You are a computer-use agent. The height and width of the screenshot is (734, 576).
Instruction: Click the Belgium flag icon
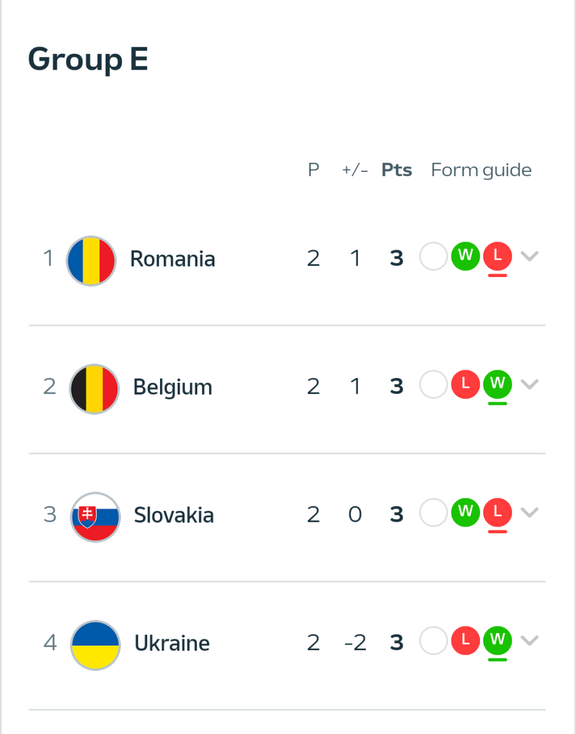click(94, 388)
